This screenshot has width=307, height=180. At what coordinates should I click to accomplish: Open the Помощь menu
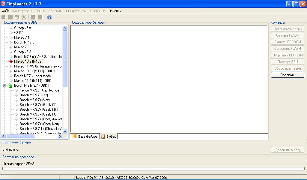click(x=115, y=11)
